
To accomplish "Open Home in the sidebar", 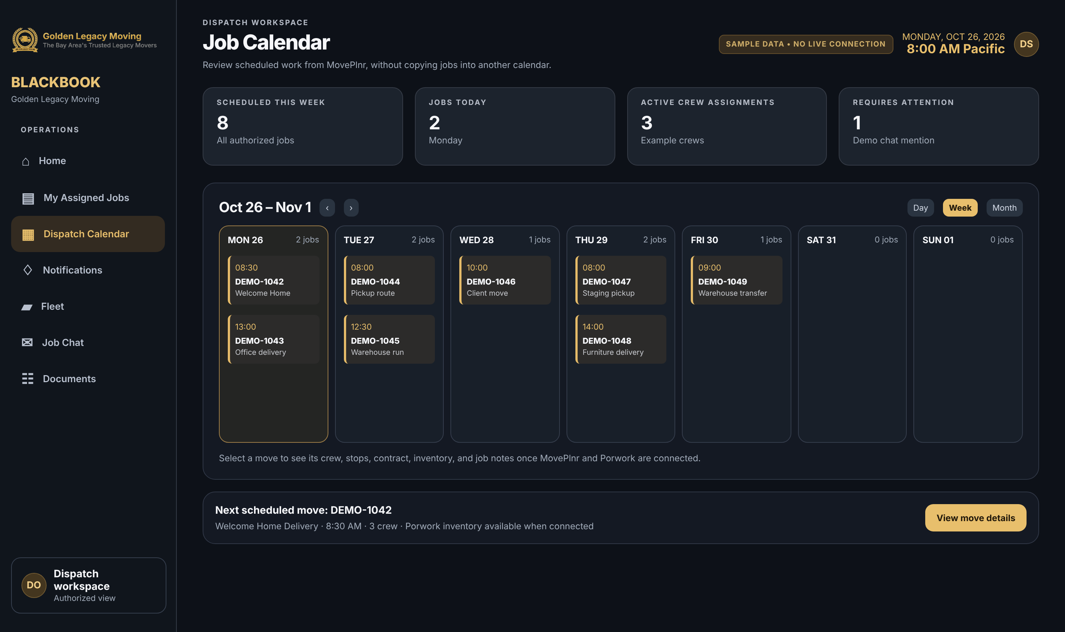I will click(x=88, y=161).
